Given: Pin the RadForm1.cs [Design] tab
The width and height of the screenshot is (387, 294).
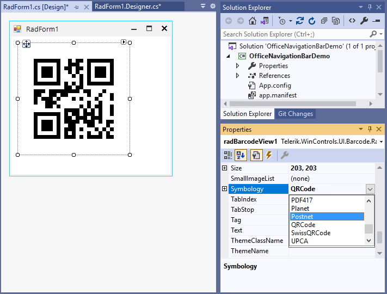Looking at the screenshot, I should (77, 8).
